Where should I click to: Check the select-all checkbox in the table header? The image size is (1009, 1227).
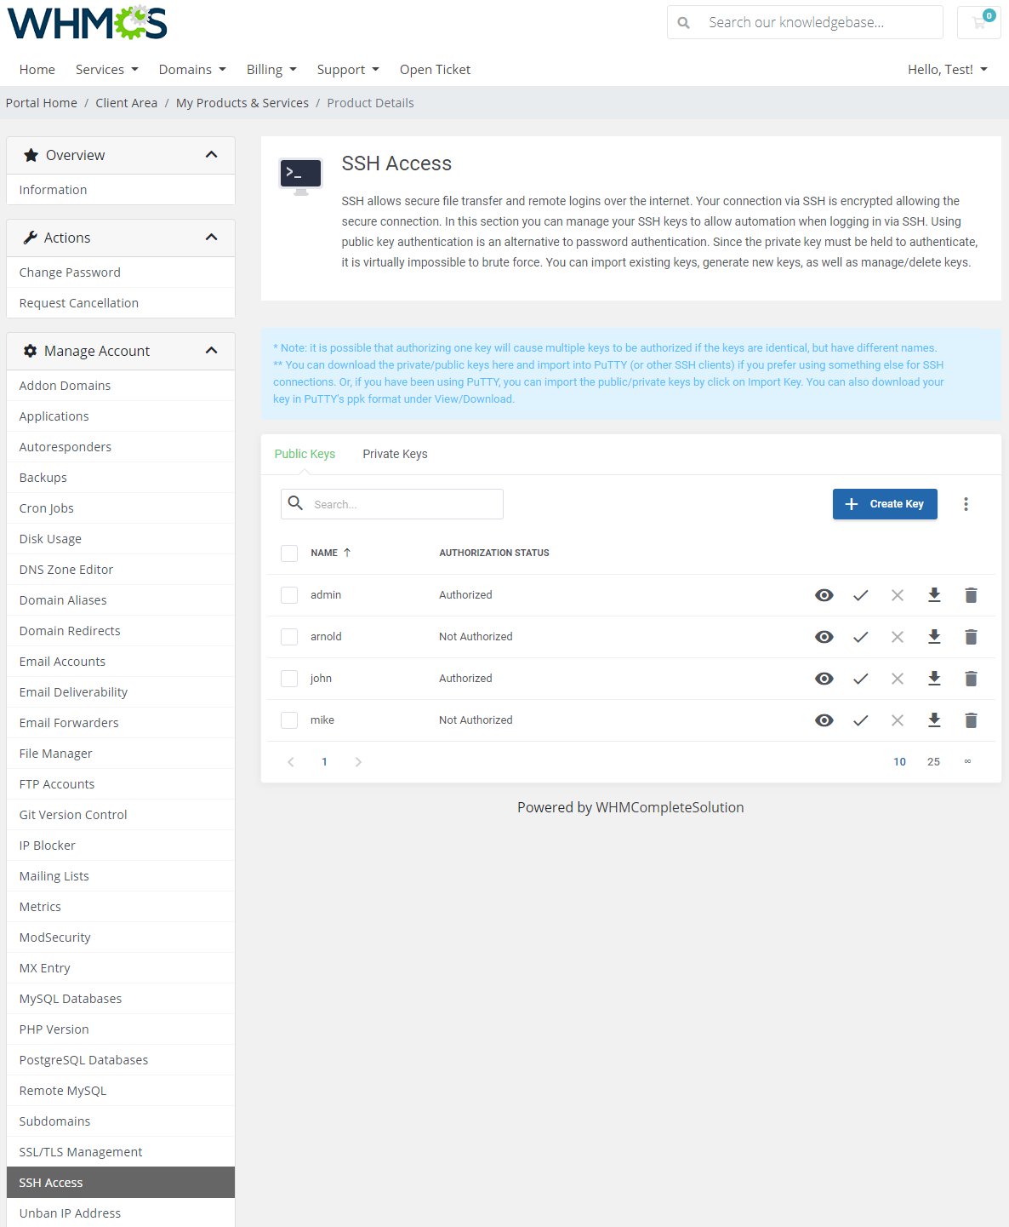tap(289, 553)
